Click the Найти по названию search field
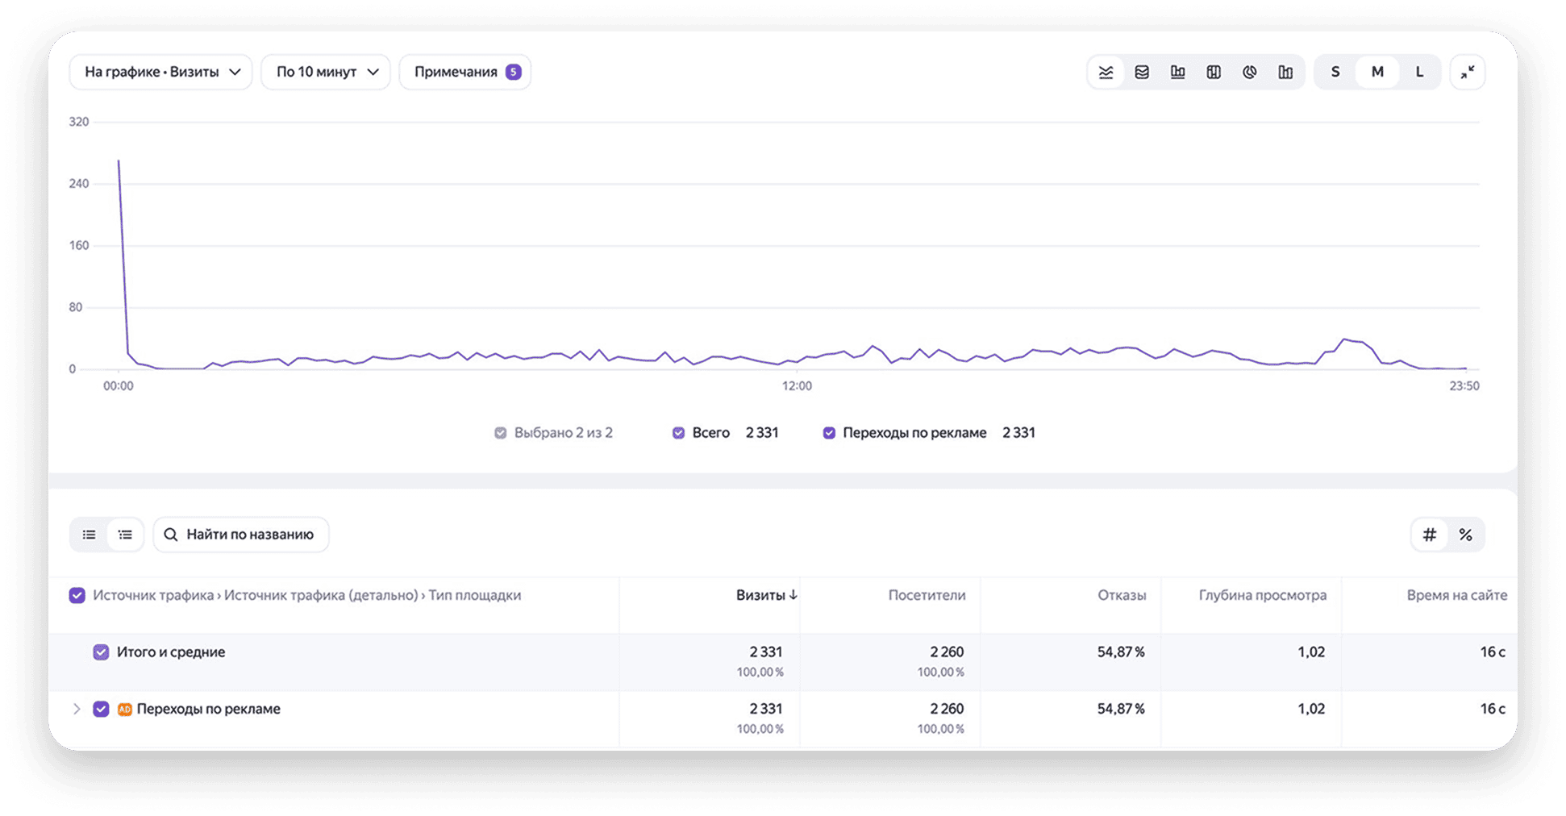 (x=241, y=535)
